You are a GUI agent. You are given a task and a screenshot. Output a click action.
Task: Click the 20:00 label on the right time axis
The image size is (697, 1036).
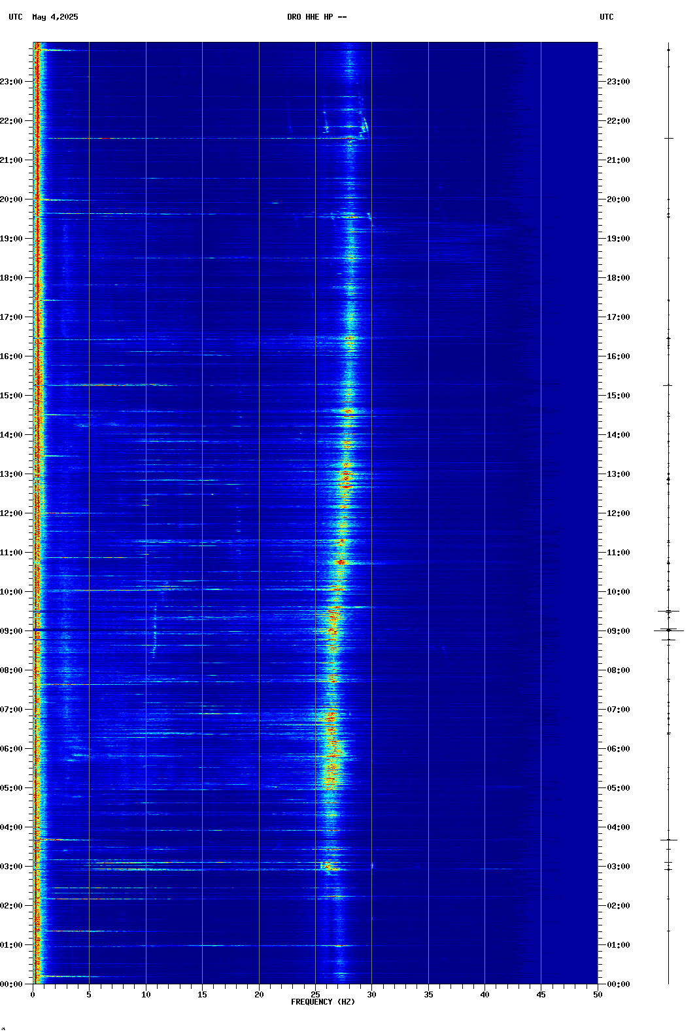(619, 199)
